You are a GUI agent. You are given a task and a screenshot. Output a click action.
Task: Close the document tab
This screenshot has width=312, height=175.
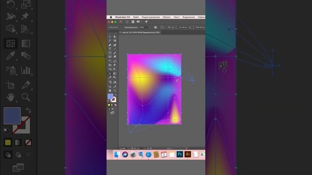click(120, 33)
